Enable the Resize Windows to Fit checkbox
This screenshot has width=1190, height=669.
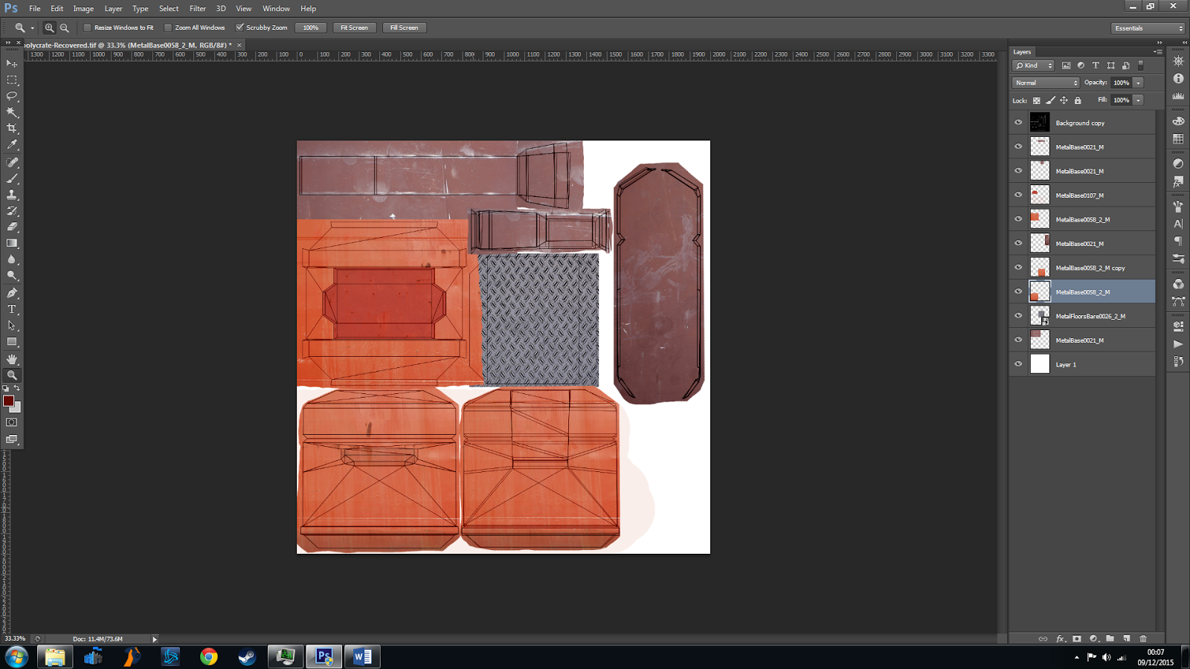click(x=86, y=27)
